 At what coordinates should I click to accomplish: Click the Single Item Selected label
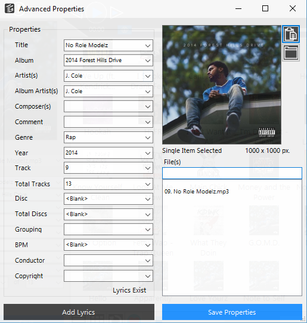[x=192, y=150]
